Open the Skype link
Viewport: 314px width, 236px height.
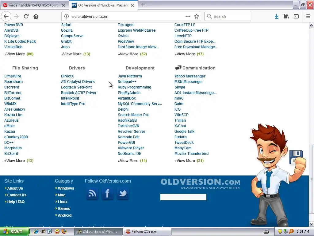180,87
